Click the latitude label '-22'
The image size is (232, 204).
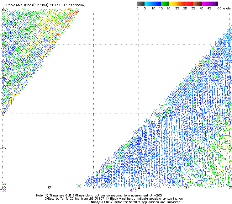click(3, 44)
